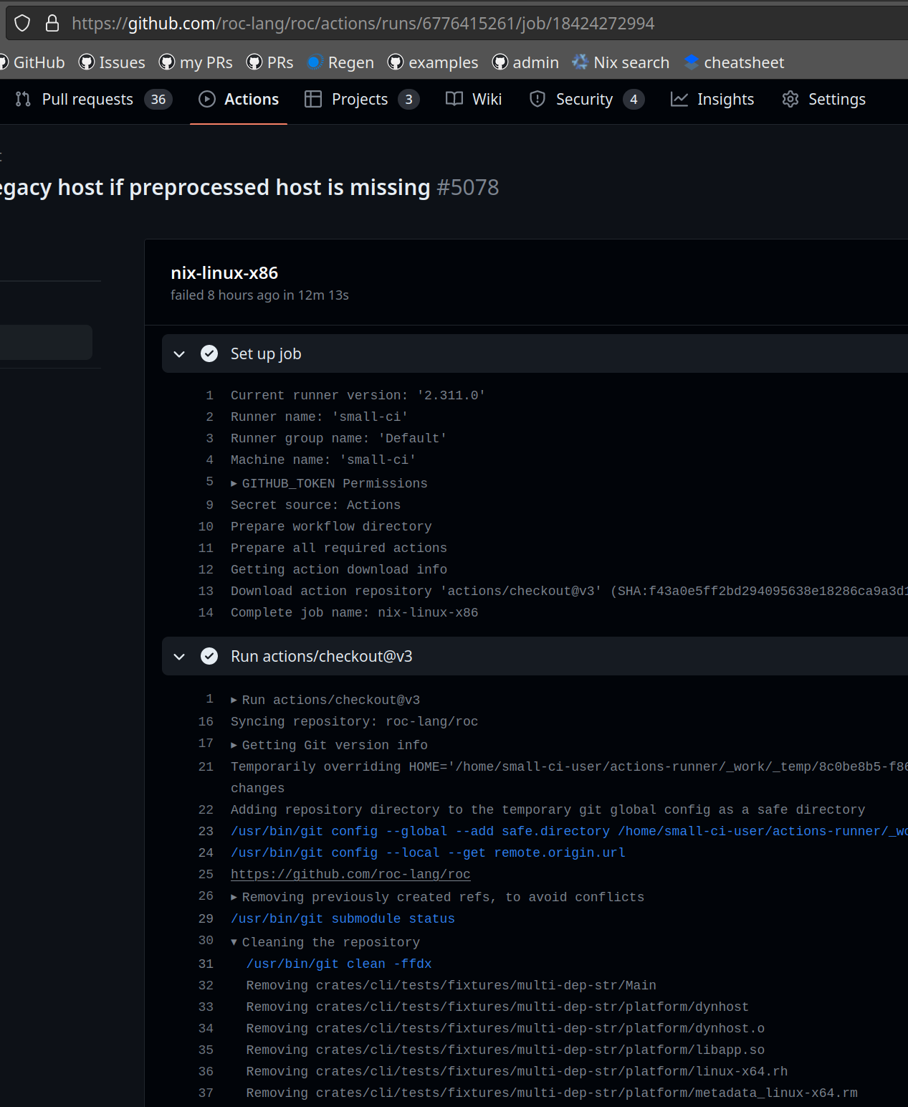Image resolution: width=908 pixels, height=1107 pixels.
Task: Click the checkout step success checkmark
Action: 209,656
